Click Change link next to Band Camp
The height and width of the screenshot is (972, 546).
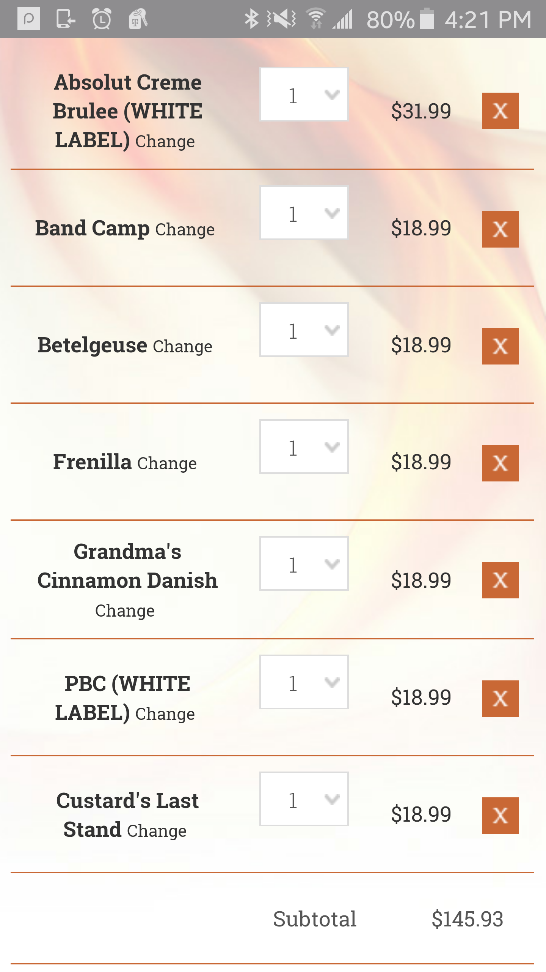(185, 229)
